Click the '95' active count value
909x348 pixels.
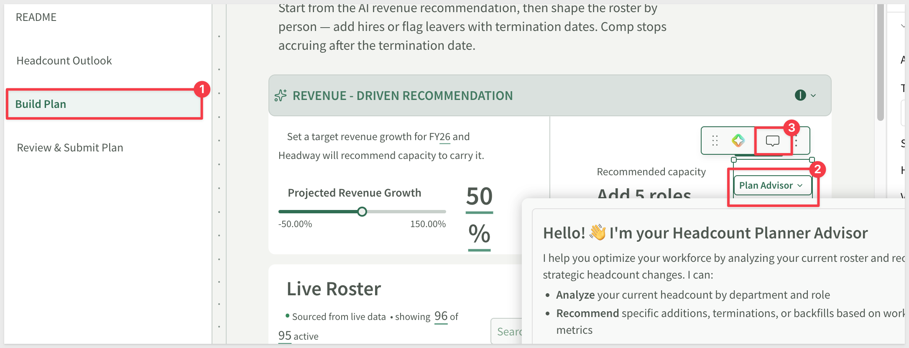[x=285, y=335]
